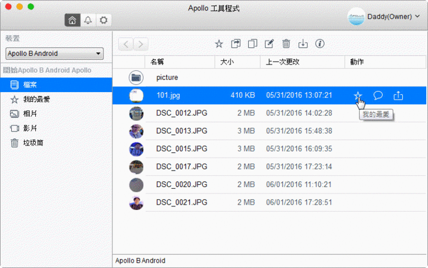Expand the Apollo B Android device dropdown

click(54, 54)
